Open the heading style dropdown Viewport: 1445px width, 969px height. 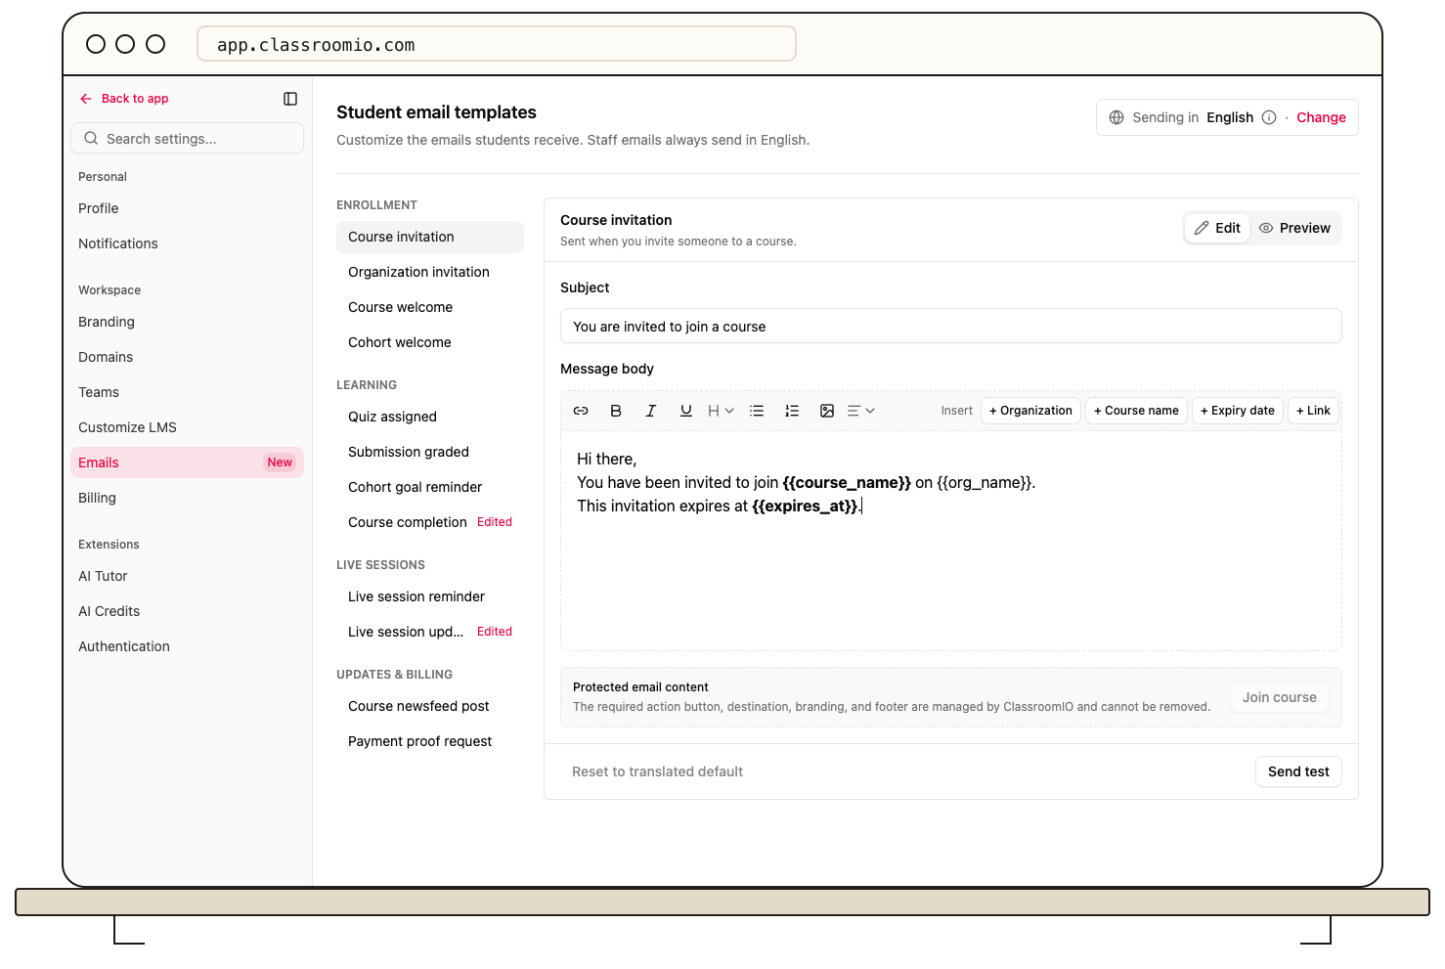(721, 411)
